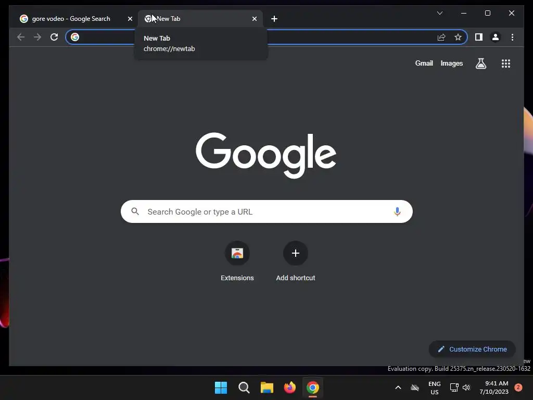This screenshot has height=400, width=533.
Task: Switch to gore vodeo Google Search tab
Action: [76, 19]
